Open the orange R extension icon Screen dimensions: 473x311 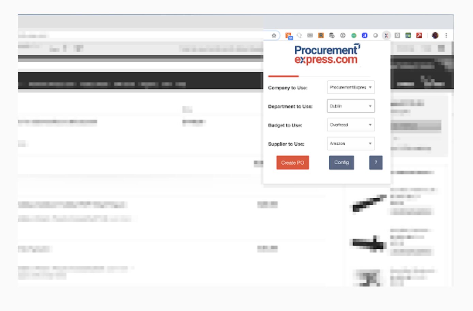pyautogui.click(x=321, y=35)
